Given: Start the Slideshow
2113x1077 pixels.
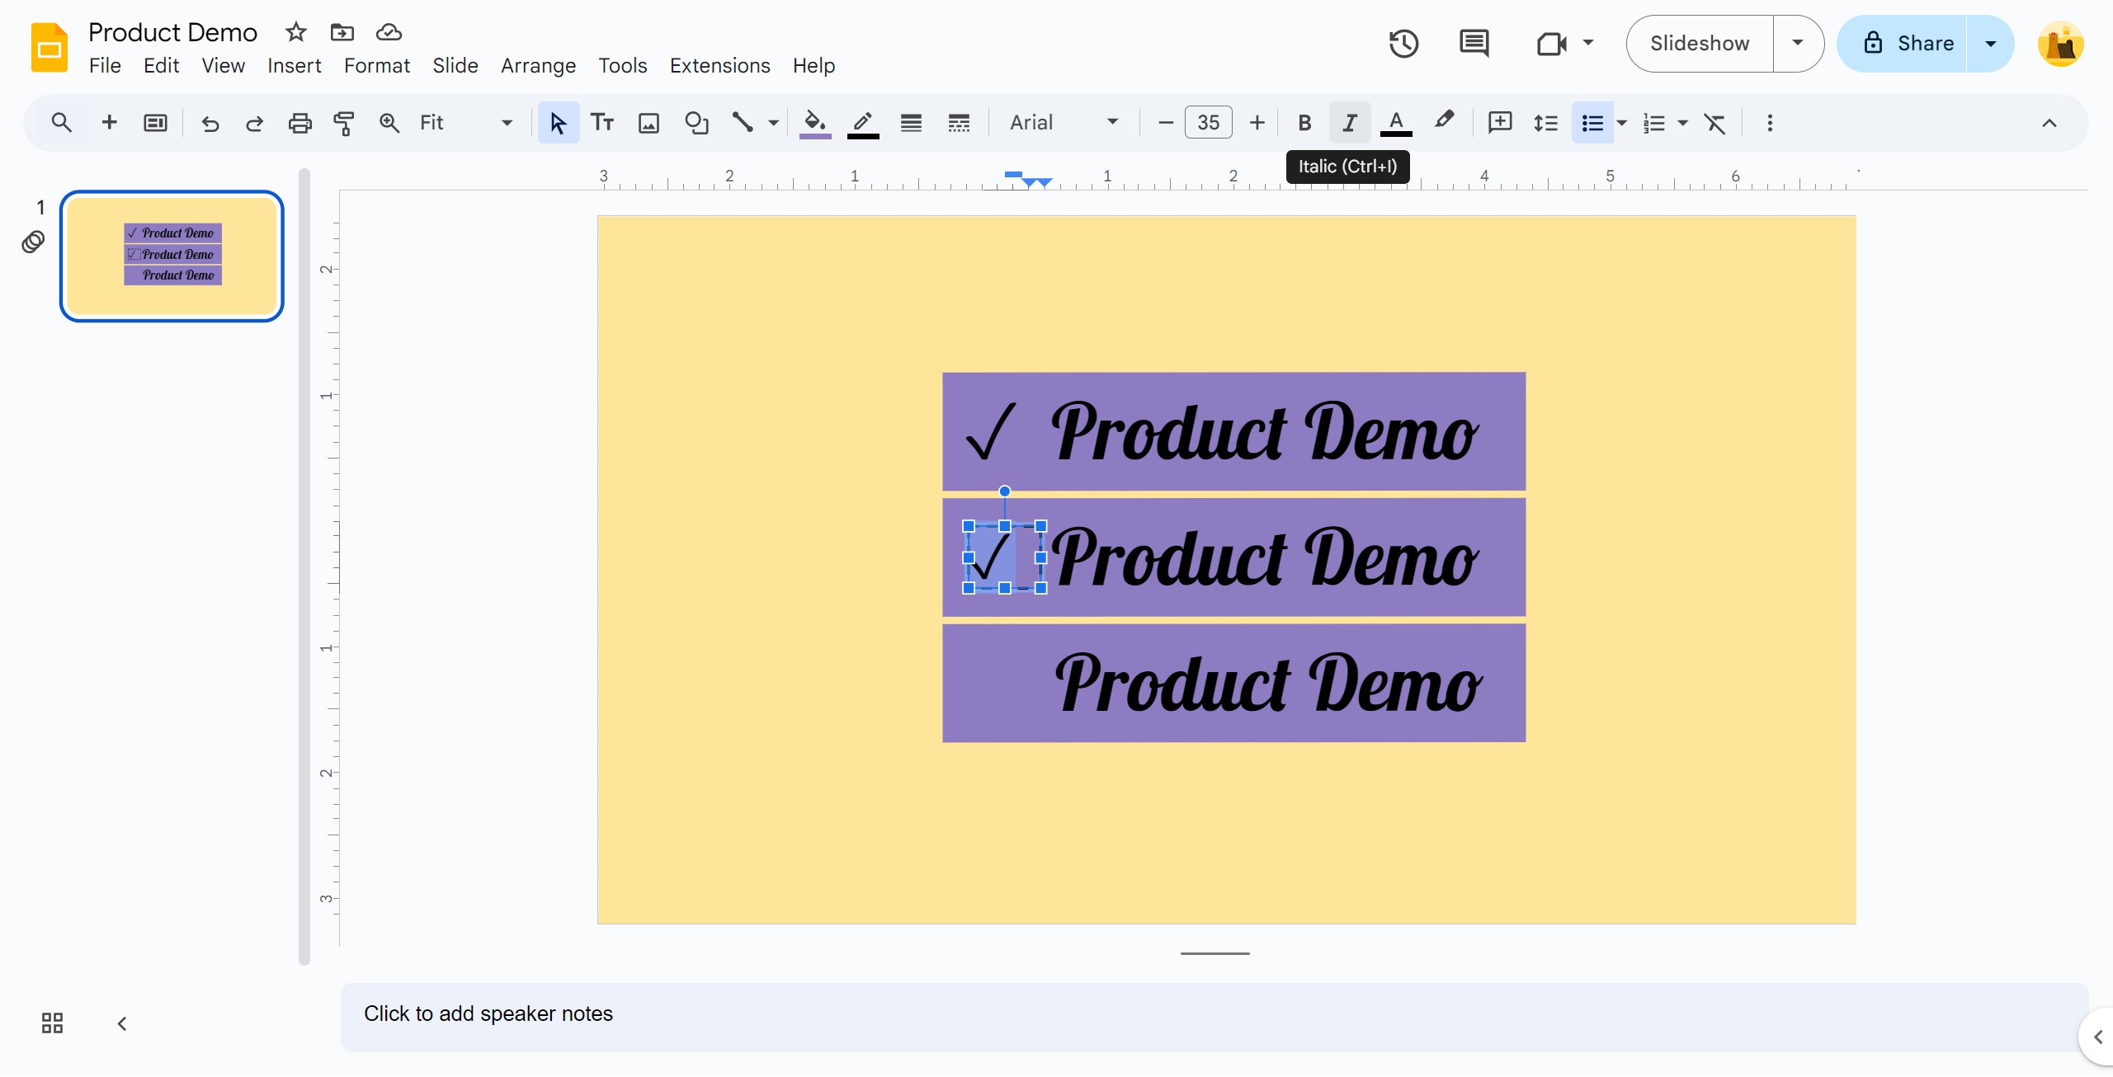Looking at the screenshot, I should pos(1700,44).
